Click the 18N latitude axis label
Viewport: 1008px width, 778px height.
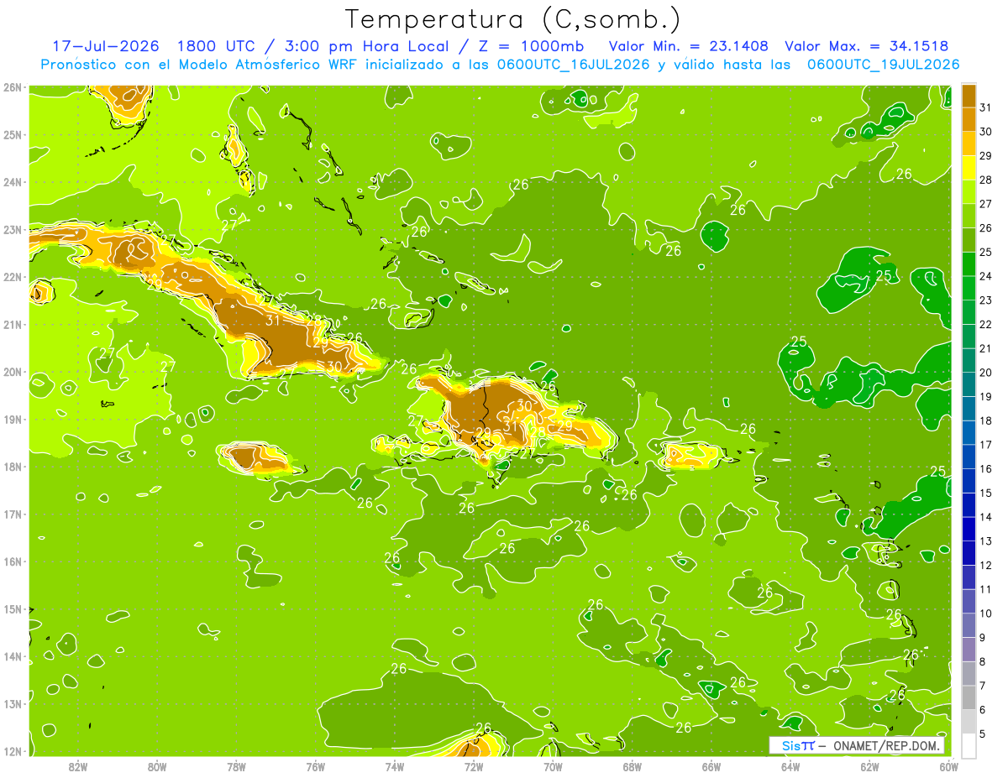tap(13, 467)
